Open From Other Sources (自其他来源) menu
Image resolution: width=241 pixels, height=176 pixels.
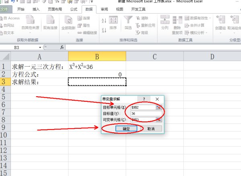tap(30, 24)
